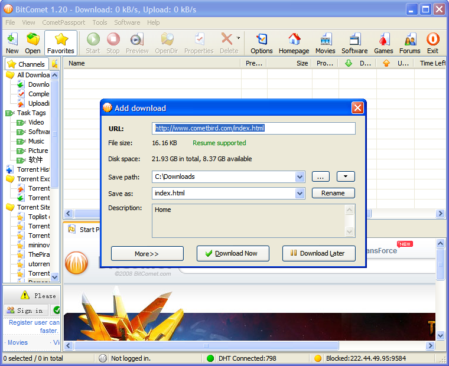449x366 pixels.
Task: Click the Blocked yellow status indicator
Action: tap(318, 358)
